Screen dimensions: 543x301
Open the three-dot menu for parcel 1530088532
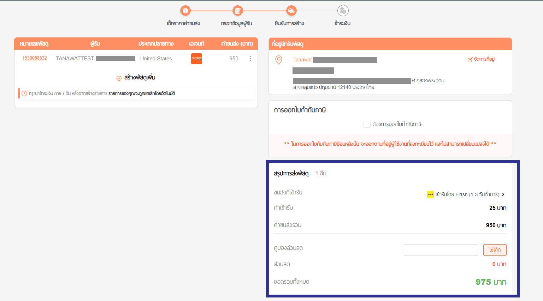click(250, 59)
